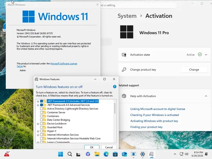This screenshot has width=212, height=159.
Task: Open Checking if your Windows is activated
Action: click(x=154, y=115)
